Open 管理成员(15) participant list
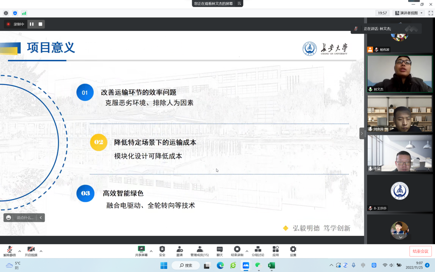 click(x=200, y=249)
